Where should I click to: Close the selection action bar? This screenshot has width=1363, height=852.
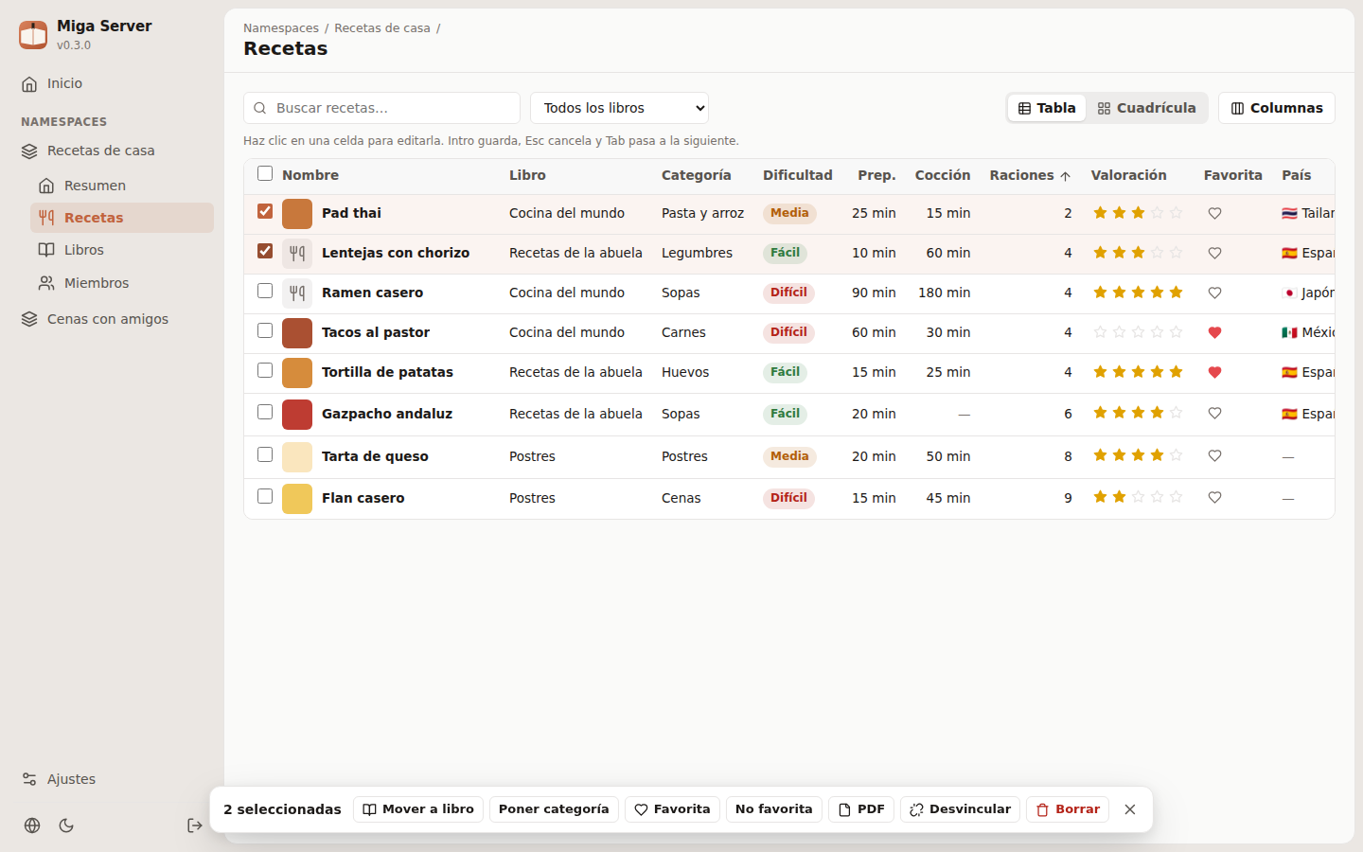pos(1130,809)
